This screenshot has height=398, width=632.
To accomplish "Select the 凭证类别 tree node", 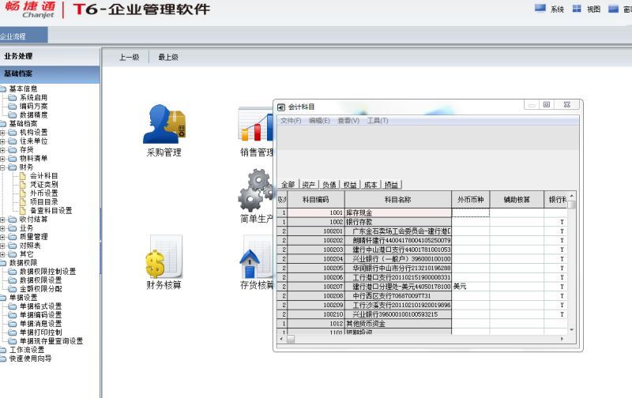I will tap(43, 185).
